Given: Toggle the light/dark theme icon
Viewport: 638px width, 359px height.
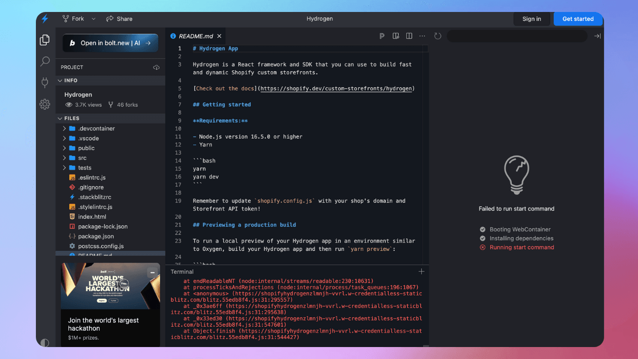Looking at the screenshot, I should pyautogui.click(x=45, y=343).
